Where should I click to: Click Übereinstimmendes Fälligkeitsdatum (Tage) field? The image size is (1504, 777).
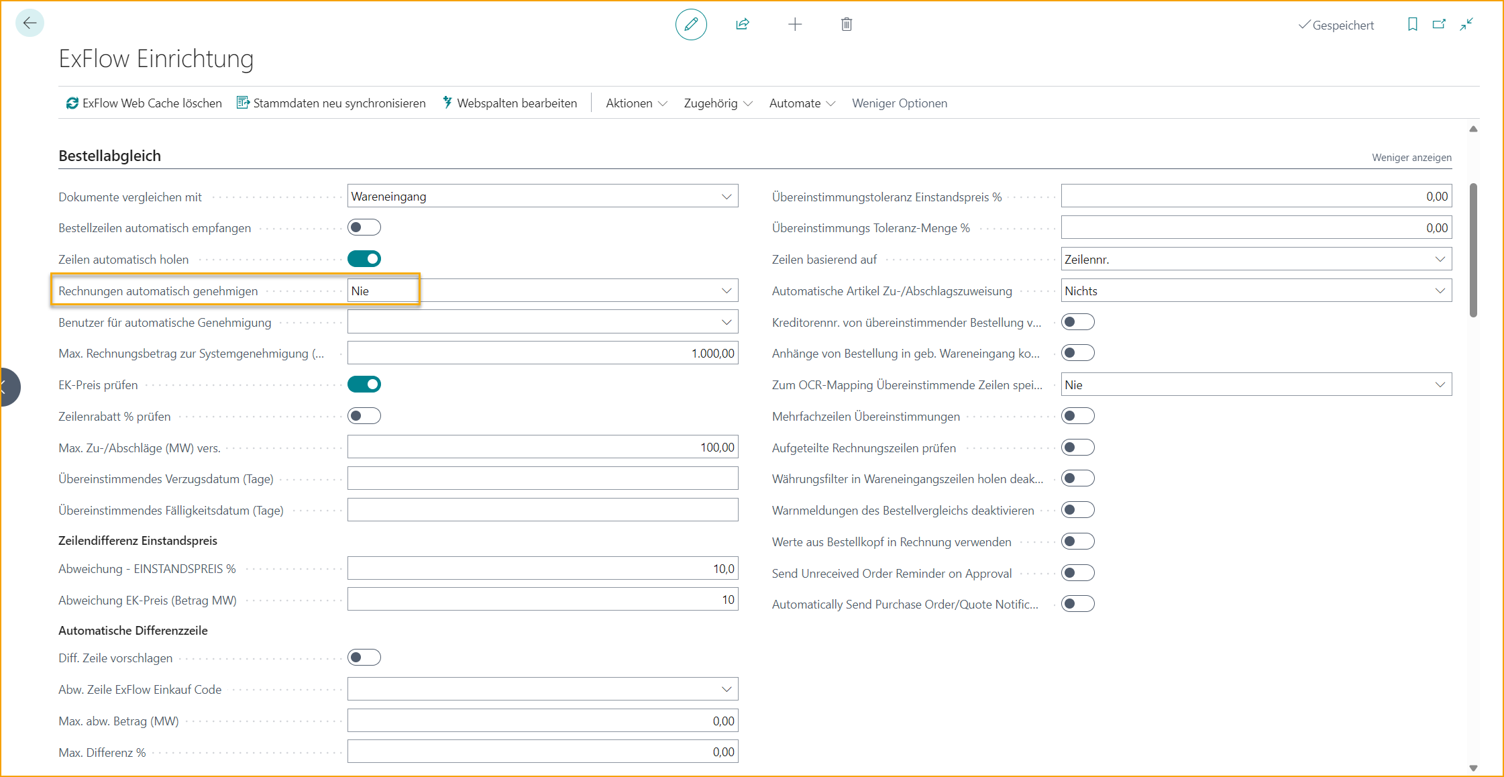(x=543, y=510)
